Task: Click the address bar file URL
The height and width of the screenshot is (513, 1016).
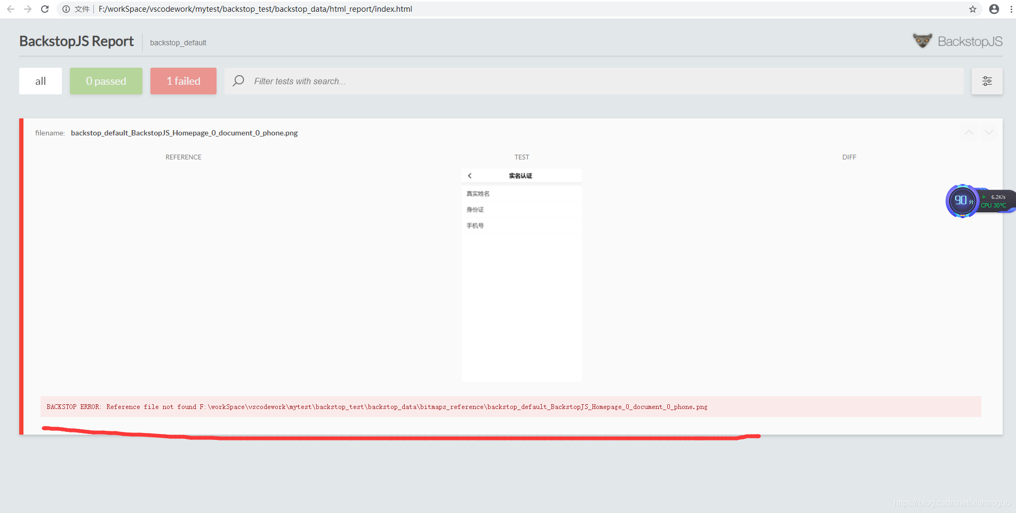Action: [255, 9]
